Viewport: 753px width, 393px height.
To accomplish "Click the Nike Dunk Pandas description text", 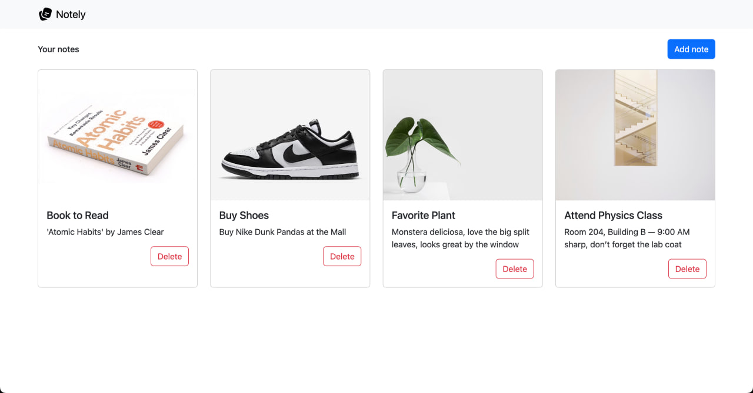I will coord(282,232).
